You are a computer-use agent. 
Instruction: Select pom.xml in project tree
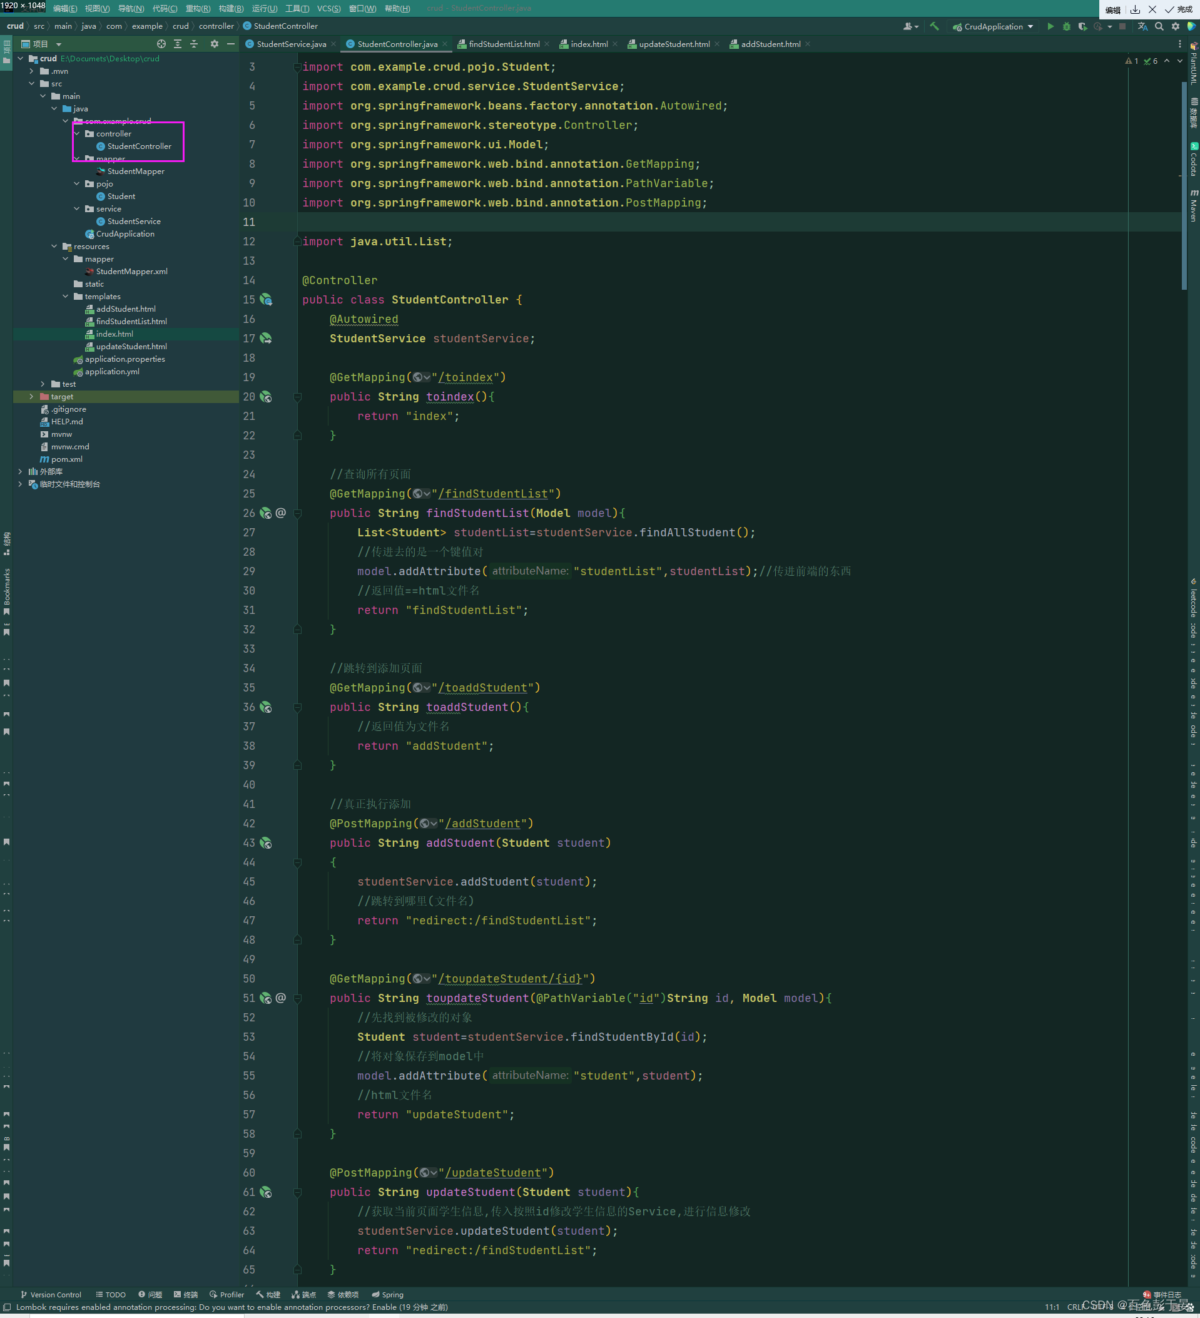[x=67, y=459]
